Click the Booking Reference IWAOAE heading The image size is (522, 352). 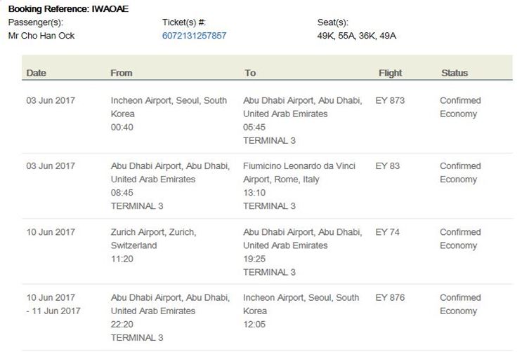click(x=68, y=9)
